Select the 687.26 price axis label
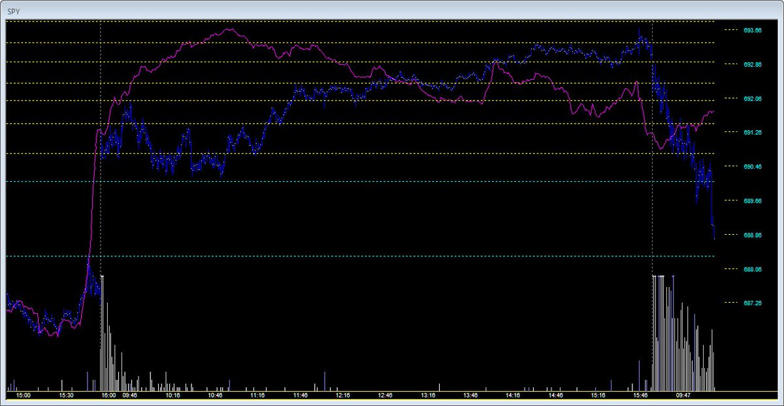The image size is (784, 406). click(753, 303)
